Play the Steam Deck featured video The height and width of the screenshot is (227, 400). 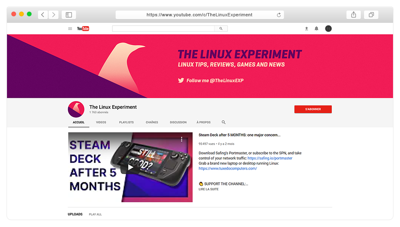click(130, 167)
